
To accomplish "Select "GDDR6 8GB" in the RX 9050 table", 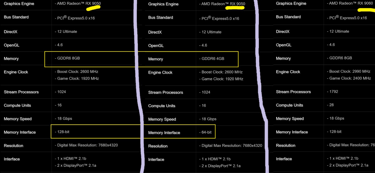I will (x=68, y=58).
